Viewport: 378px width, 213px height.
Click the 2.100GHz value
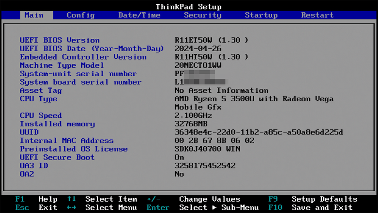[x=193, y=115]
